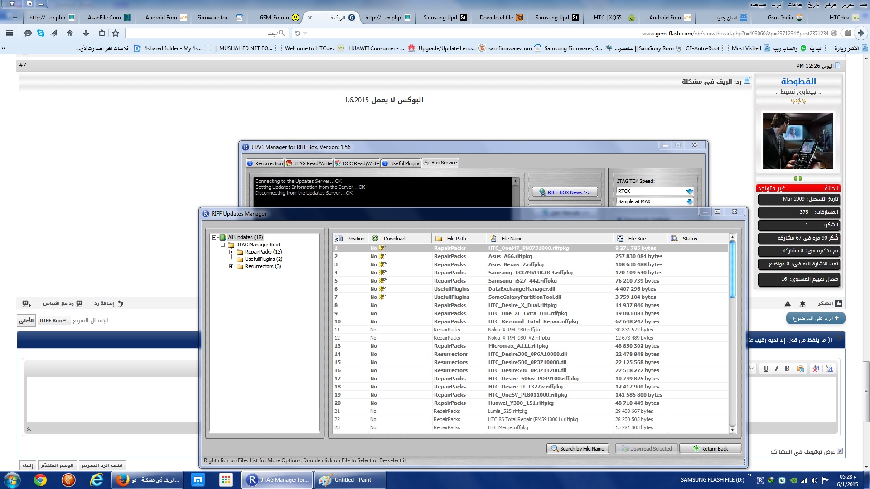
Task: Click the star rating icon beside the thanks button
Action: pos(802,304)
